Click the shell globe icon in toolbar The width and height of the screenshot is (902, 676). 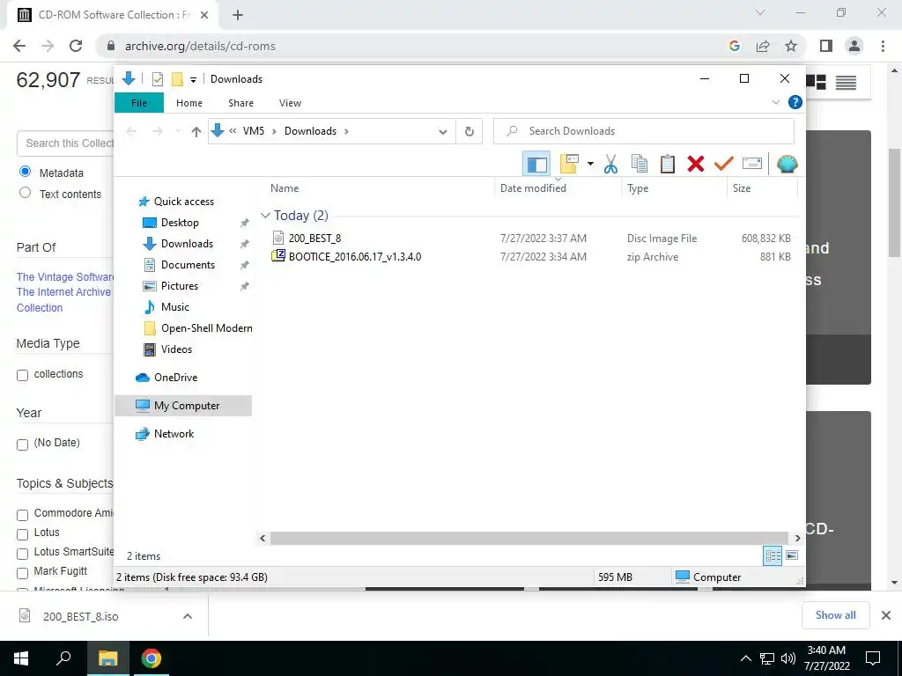[x=787, y=165]
